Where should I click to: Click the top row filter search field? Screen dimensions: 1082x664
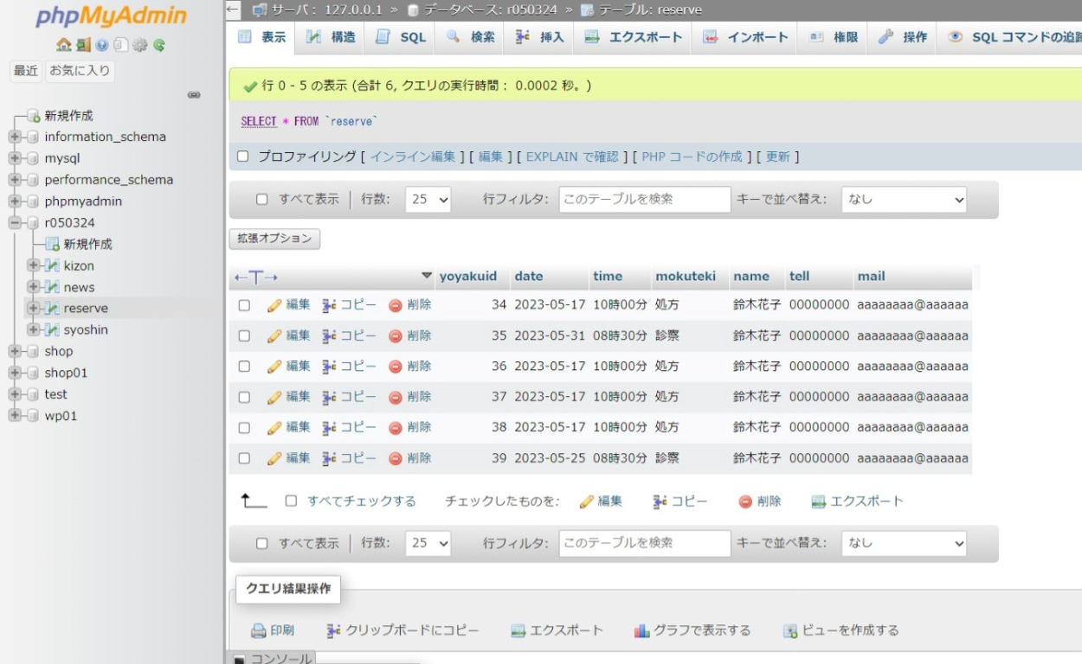644,200
